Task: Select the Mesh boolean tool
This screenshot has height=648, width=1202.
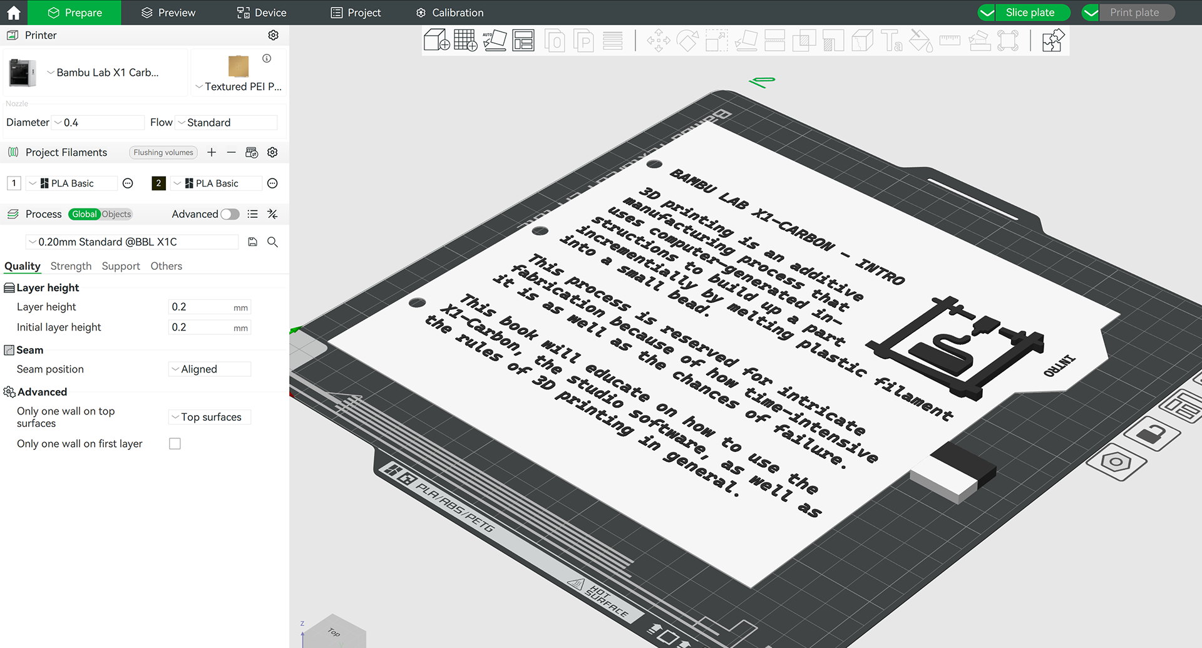Action: (x=804, y=41)
